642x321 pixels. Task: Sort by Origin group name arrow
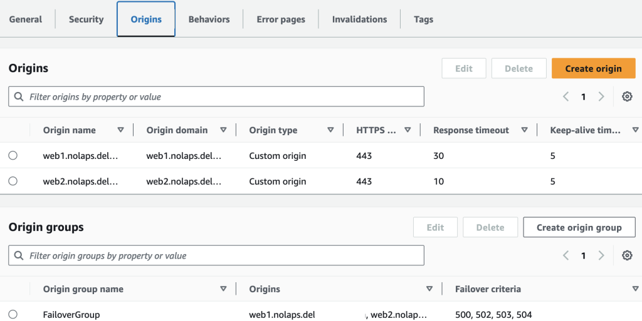tap(223, 289)
